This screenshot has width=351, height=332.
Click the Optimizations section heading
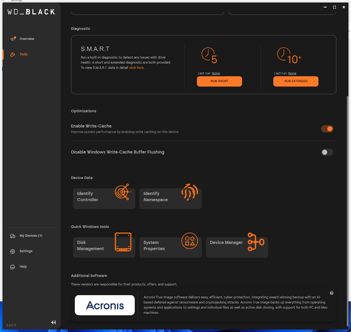tap(83, 111)
